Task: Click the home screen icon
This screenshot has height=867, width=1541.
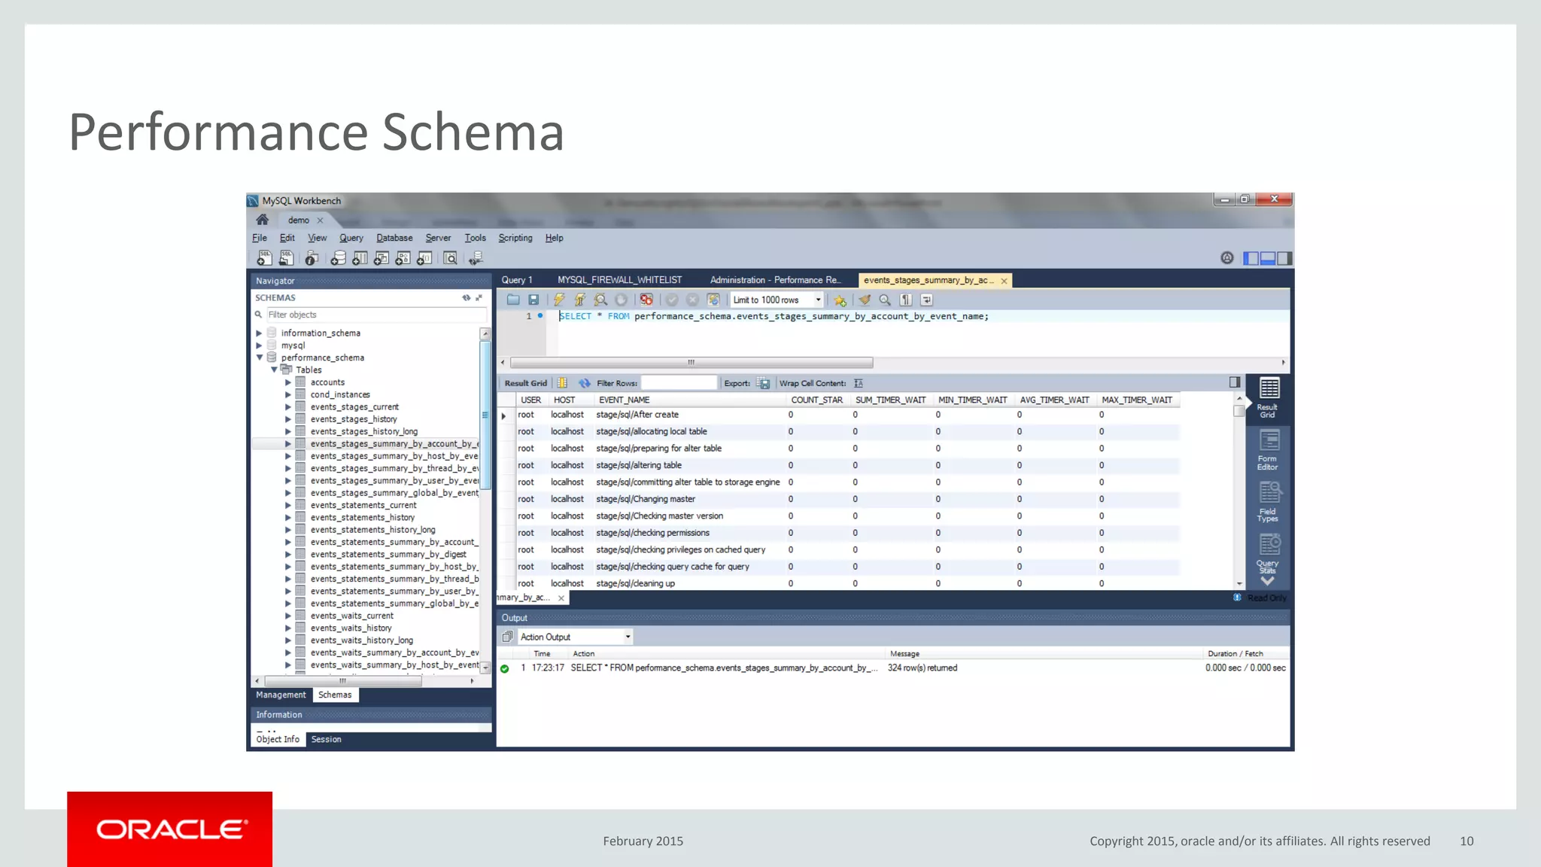Action: tap(262, 220)
